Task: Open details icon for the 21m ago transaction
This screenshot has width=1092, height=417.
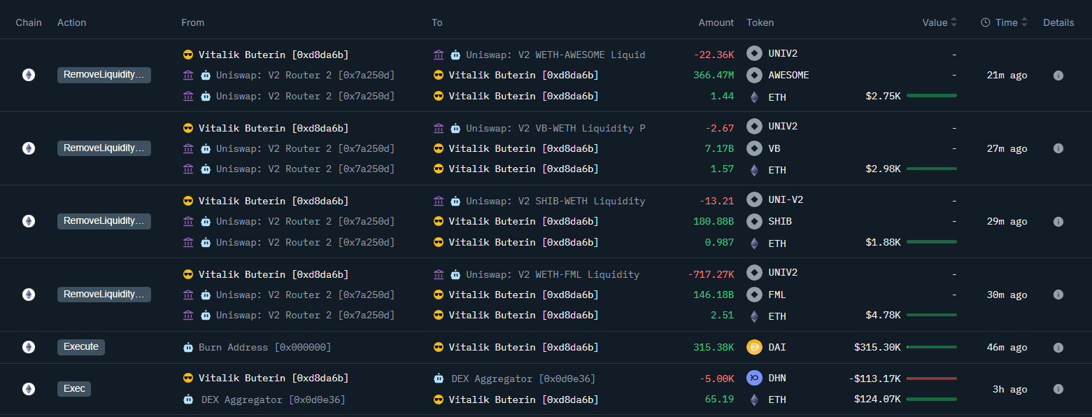Action: [x=1058, y=76]
